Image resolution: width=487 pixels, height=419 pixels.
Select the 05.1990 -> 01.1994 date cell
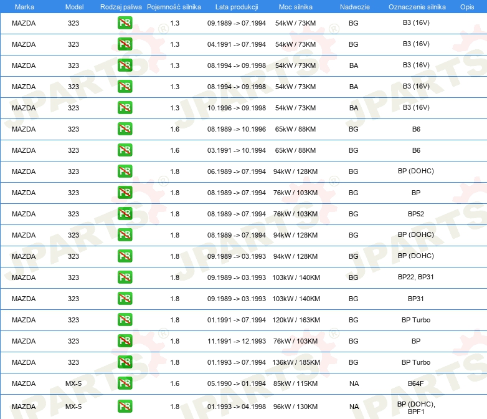(237, 383)
